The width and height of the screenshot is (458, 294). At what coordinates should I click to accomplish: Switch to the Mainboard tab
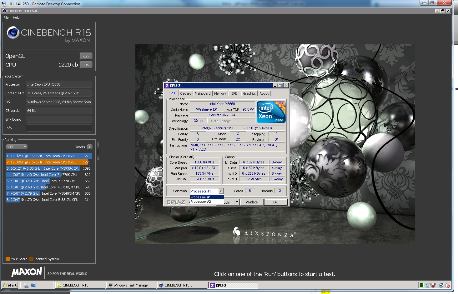tap(203, 93)
